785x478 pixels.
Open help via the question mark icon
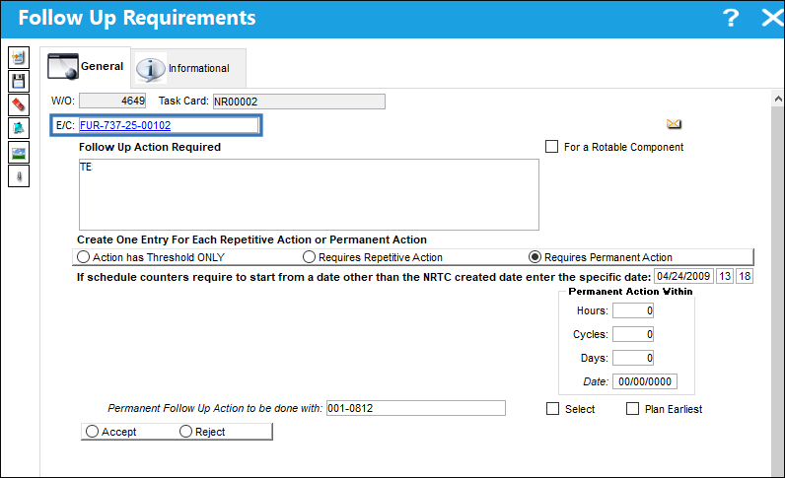point(731,18)
